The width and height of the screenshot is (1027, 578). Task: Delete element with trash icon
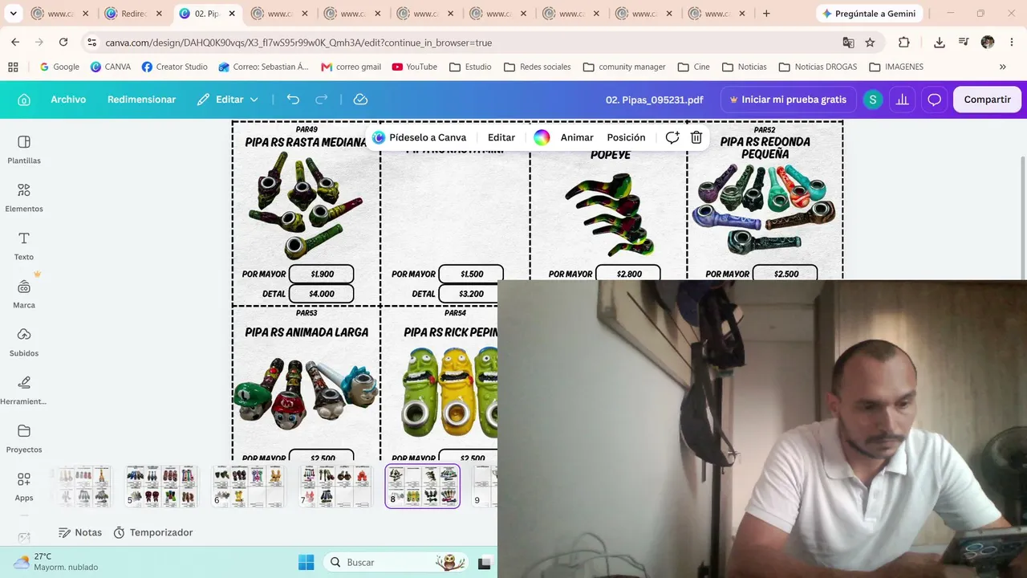pos(696,137)
